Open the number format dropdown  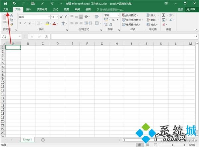point(118,15)
